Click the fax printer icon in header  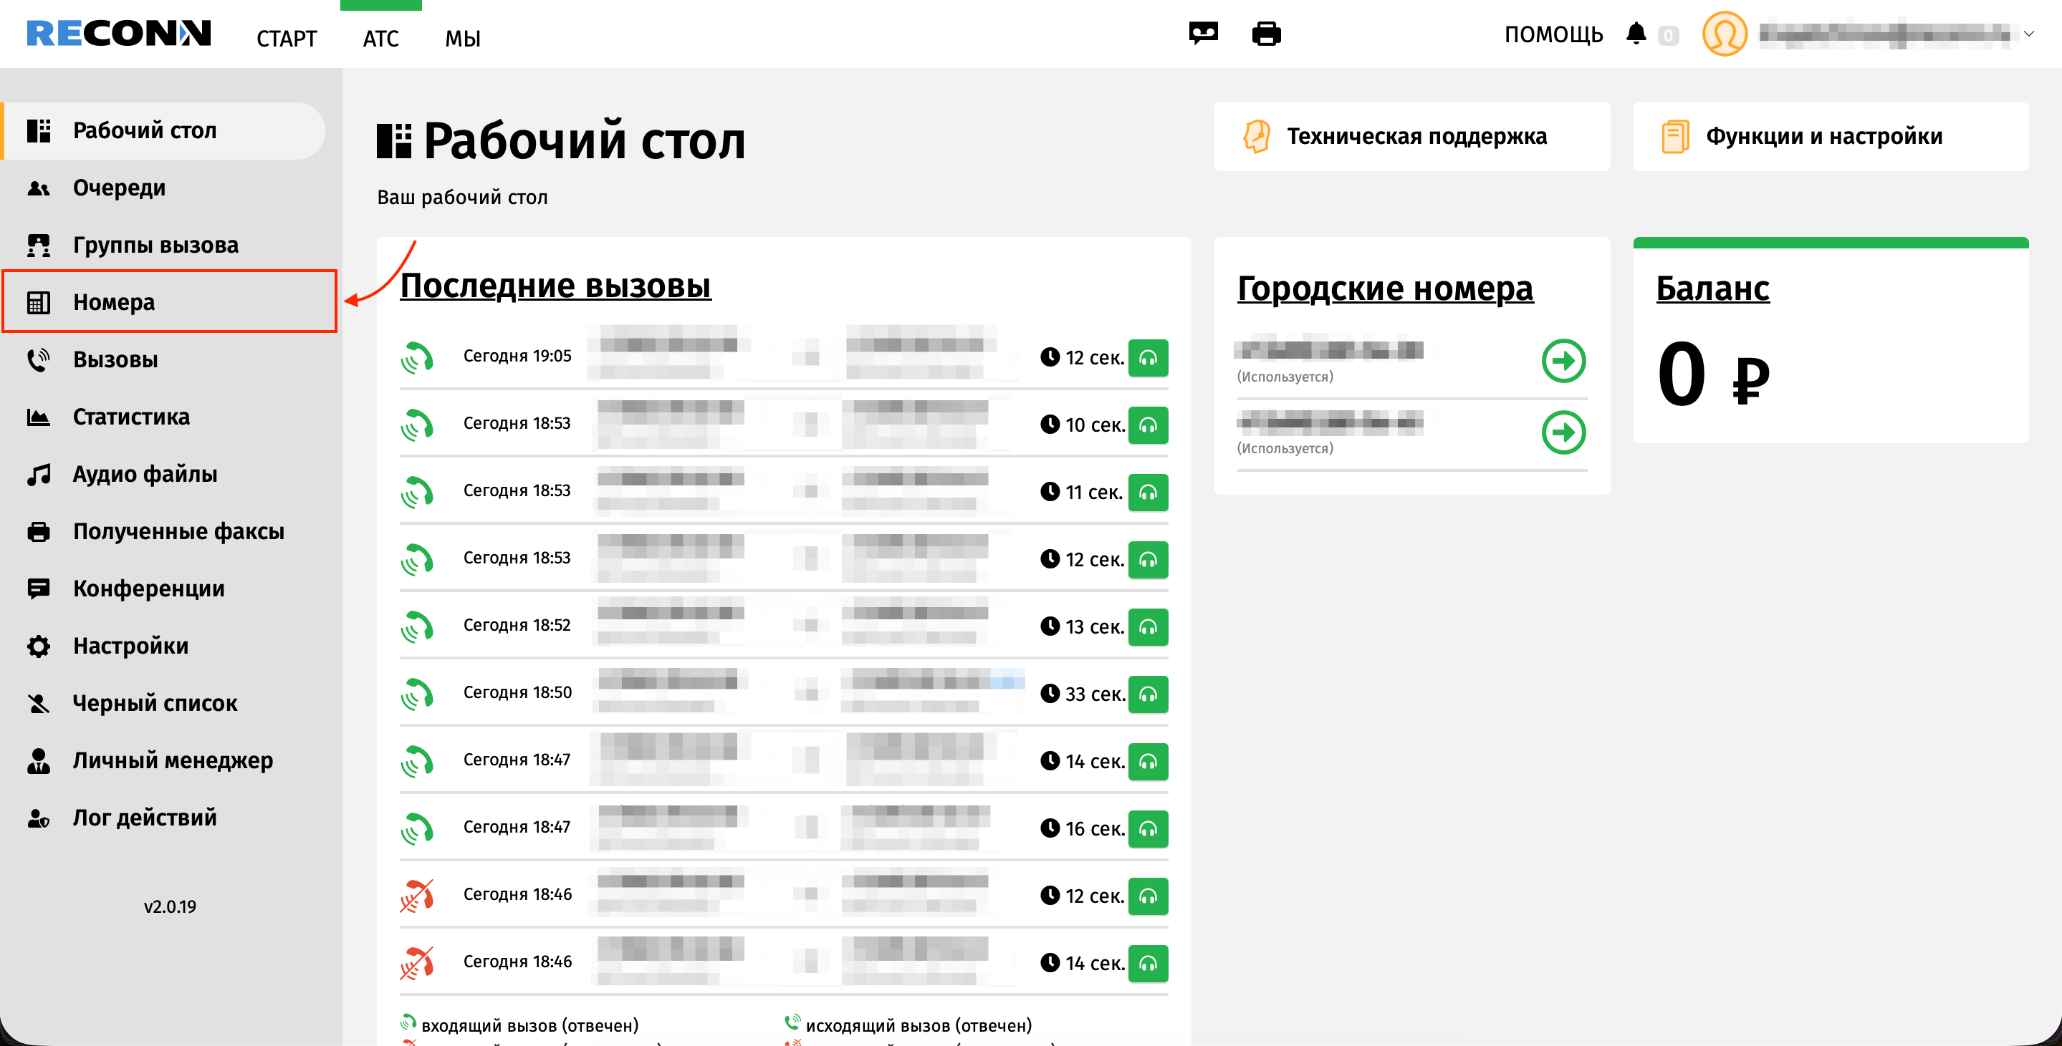(x=1265, y=34)
